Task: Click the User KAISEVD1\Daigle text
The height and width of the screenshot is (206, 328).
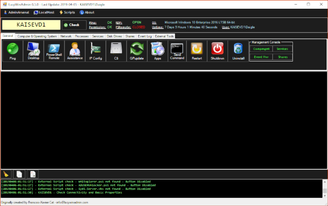Action: (242, 27)
